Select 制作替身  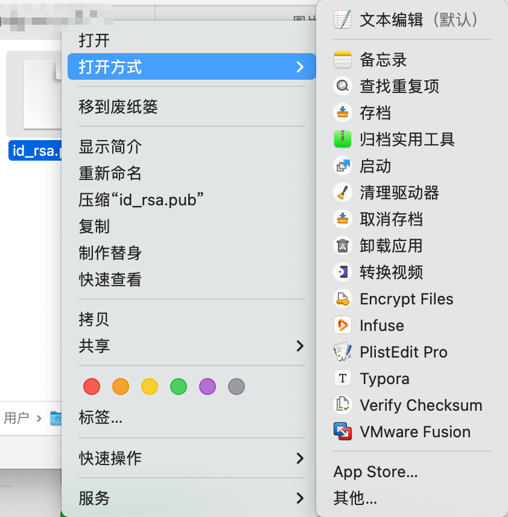(x=192, y=253)
